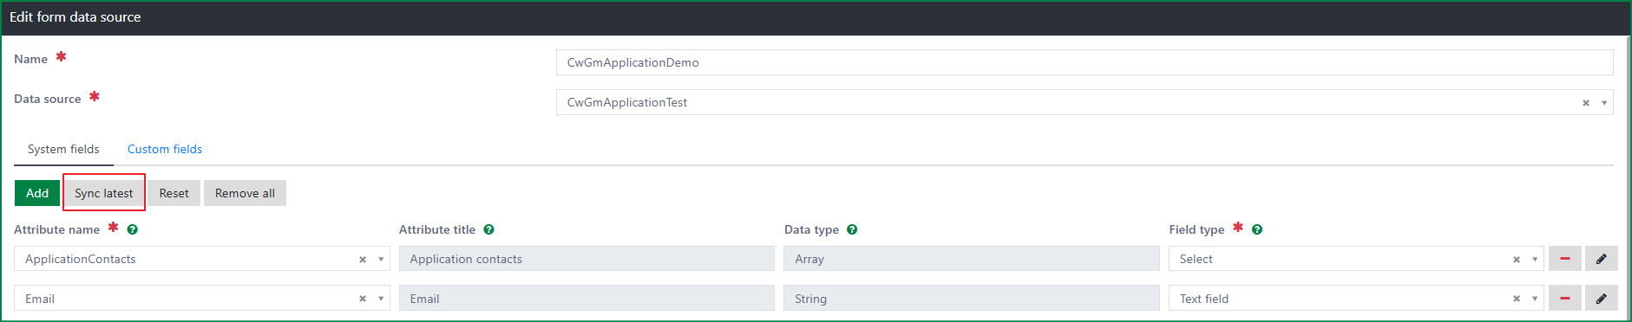Click the Attribute title column label

(x=437, y=229)
